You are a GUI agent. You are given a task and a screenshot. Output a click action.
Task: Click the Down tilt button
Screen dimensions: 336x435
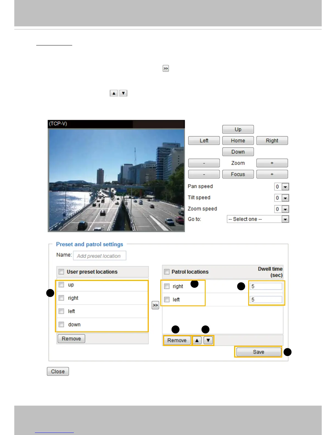(238, 152)
